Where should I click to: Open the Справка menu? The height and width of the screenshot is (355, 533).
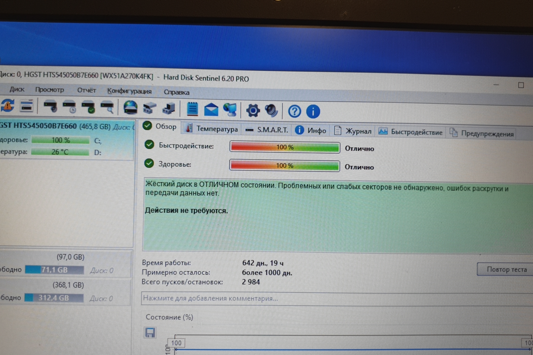click(177, 92)
